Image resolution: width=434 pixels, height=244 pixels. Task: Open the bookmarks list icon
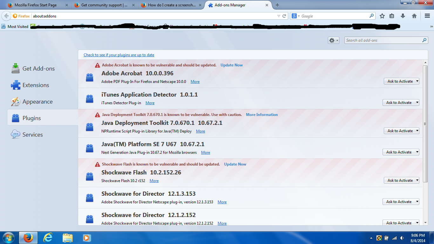(x=392, y=16)
